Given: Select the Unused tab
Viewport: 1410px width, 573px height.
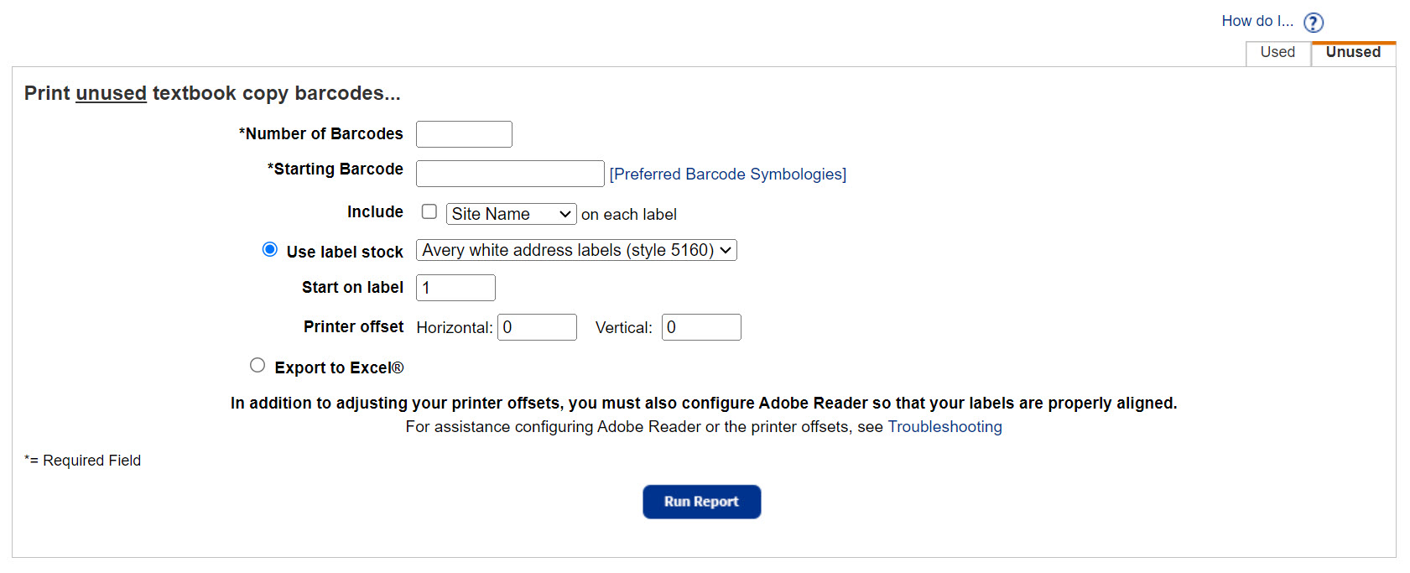Looking at the screenshot, I should [1352, 52].
